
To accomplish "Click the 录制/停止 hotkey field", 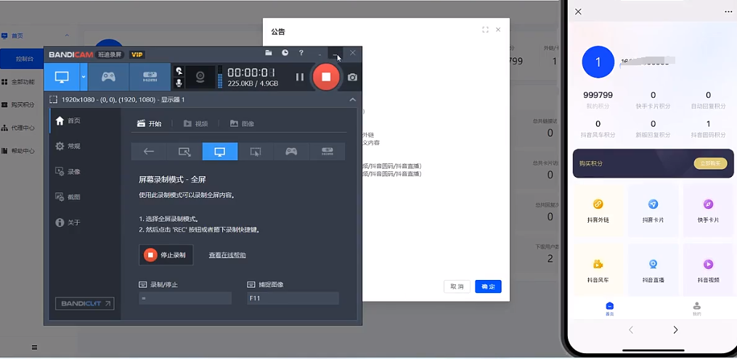I will pyautogui.click(x=185, y=299).
